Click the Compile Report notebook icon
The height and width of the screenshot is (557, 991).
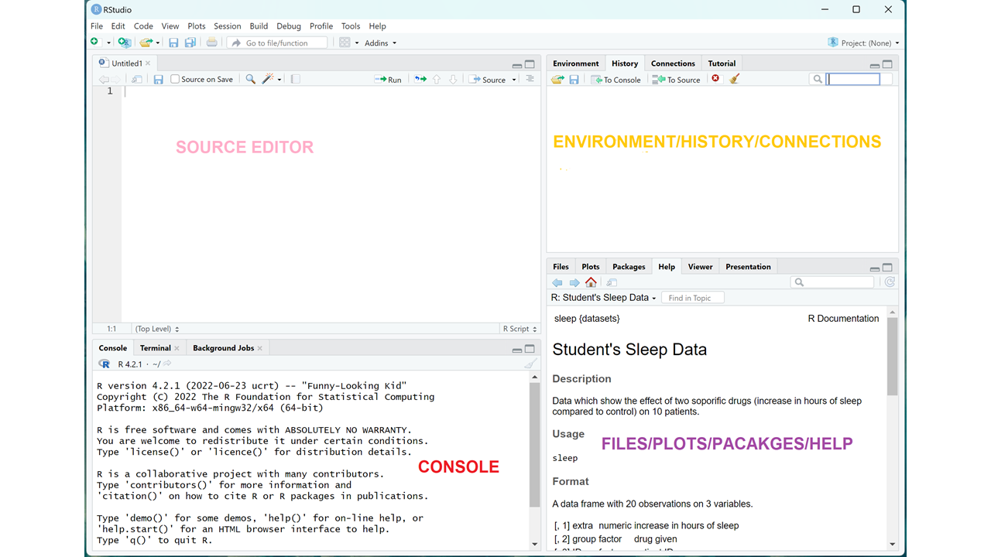tap(295, 79)
